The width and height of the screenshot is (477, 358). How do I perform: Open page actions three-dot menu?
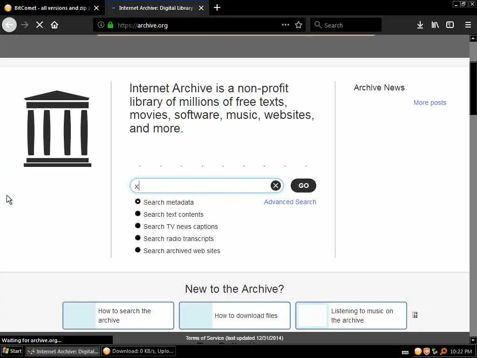click(x=286, y=25)
